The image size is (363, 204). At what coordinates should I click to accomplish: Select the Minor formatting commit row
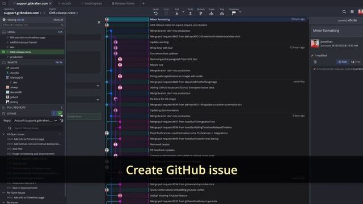206,19
